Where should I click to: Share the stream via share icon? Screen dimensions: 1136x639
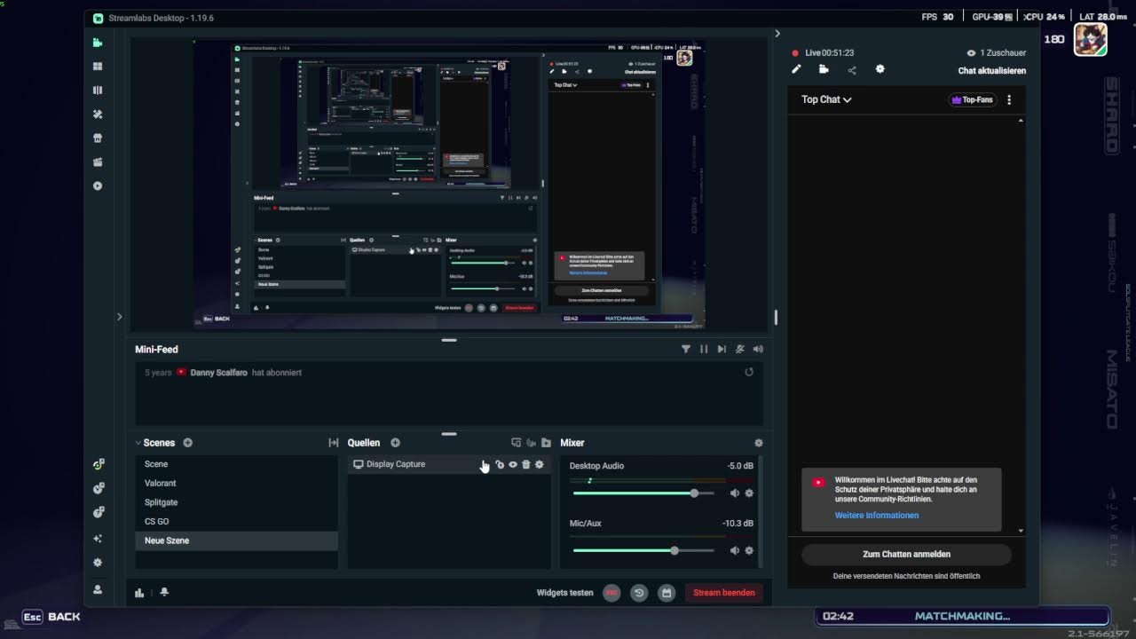tap(852, 70)
